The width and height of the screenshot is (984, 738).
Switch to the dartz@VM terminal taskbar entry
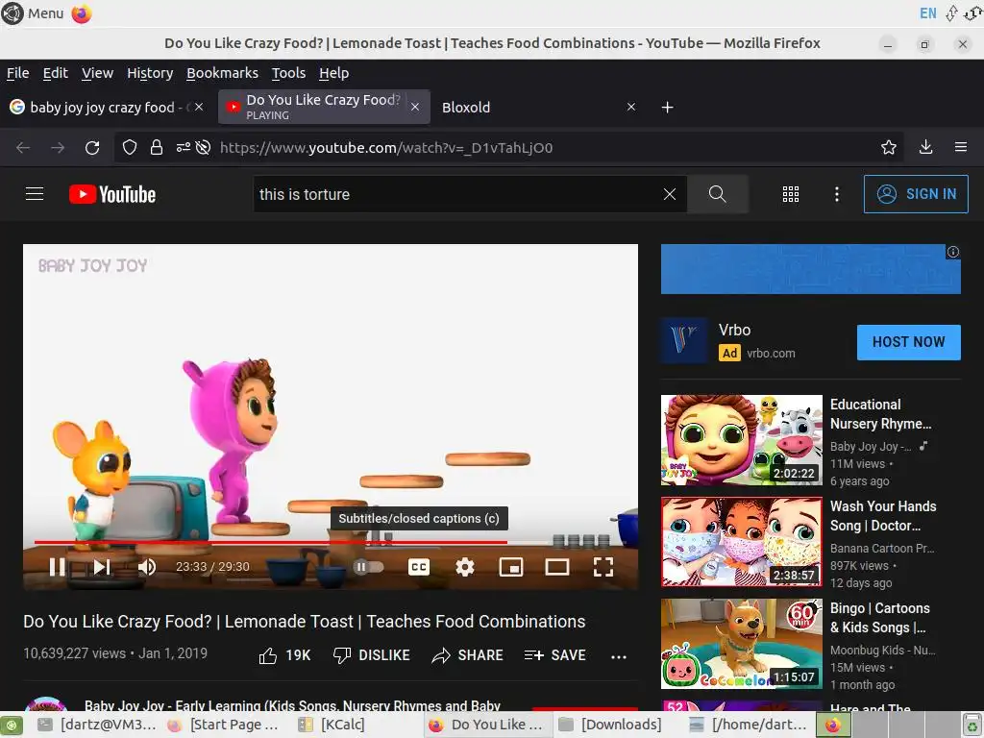click(97, 725)
